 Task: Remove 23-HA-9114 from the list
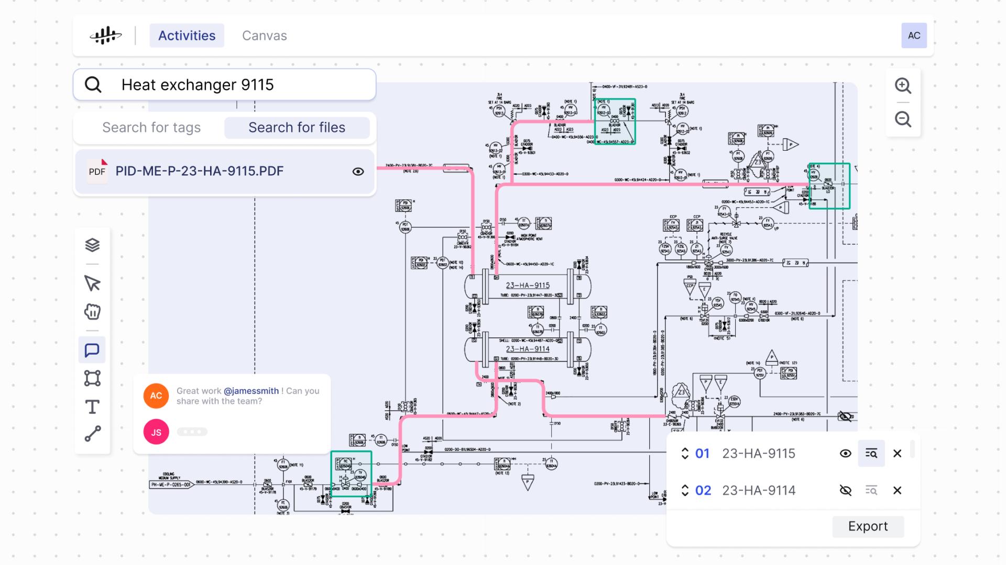point(897,491)
